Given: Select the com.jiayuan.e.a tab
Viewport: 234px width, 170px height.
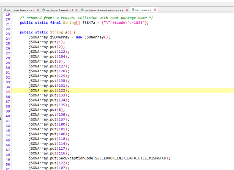Looking at the screenshot, I should (143, 10).
